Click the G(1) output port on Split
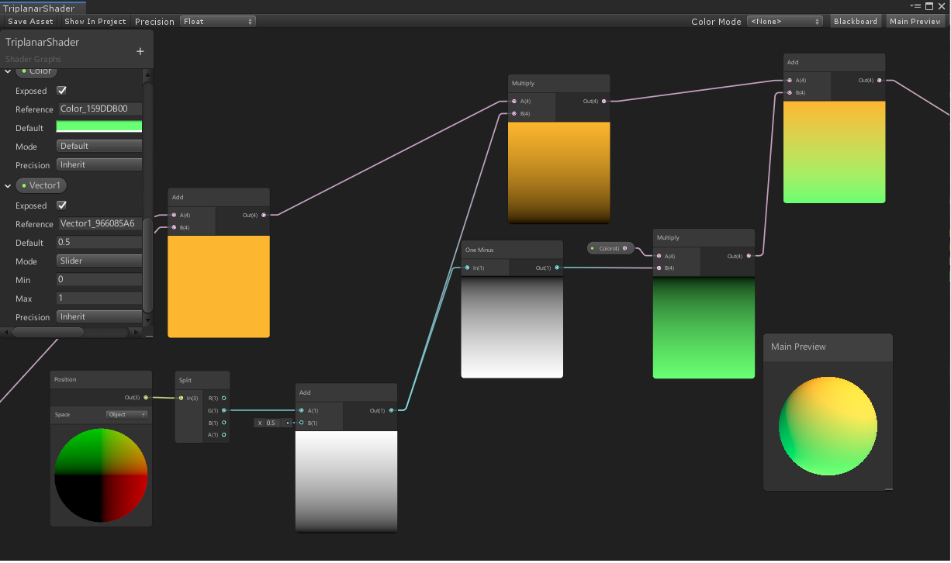 pyautogui.click(x=224, y=410)
